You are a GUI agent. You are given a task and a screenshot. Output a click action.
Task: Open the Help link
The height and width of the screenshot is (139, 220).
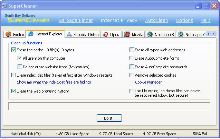pos(205,20)
